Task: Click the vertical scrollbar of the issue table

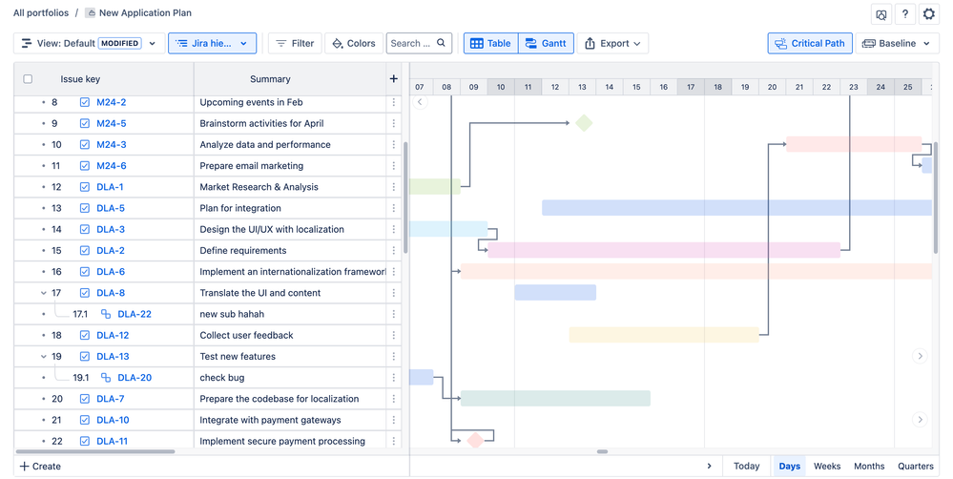Action: pos(405,198)
